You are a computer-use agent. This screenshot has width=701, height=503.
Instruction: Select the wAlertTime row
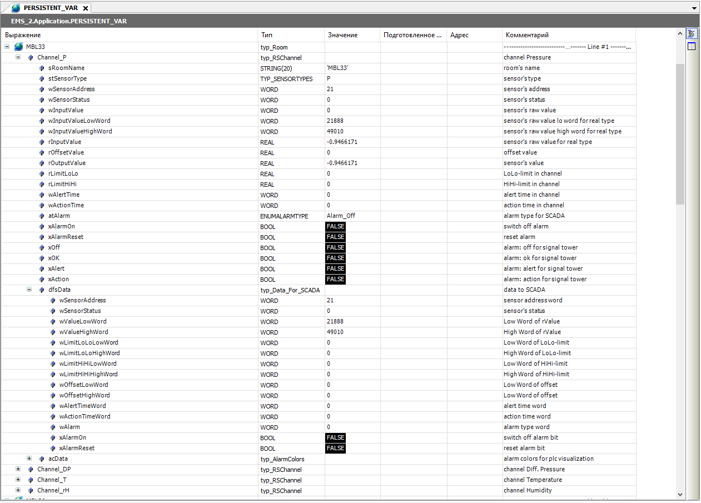pyautogui.click(x=319, y=195)
